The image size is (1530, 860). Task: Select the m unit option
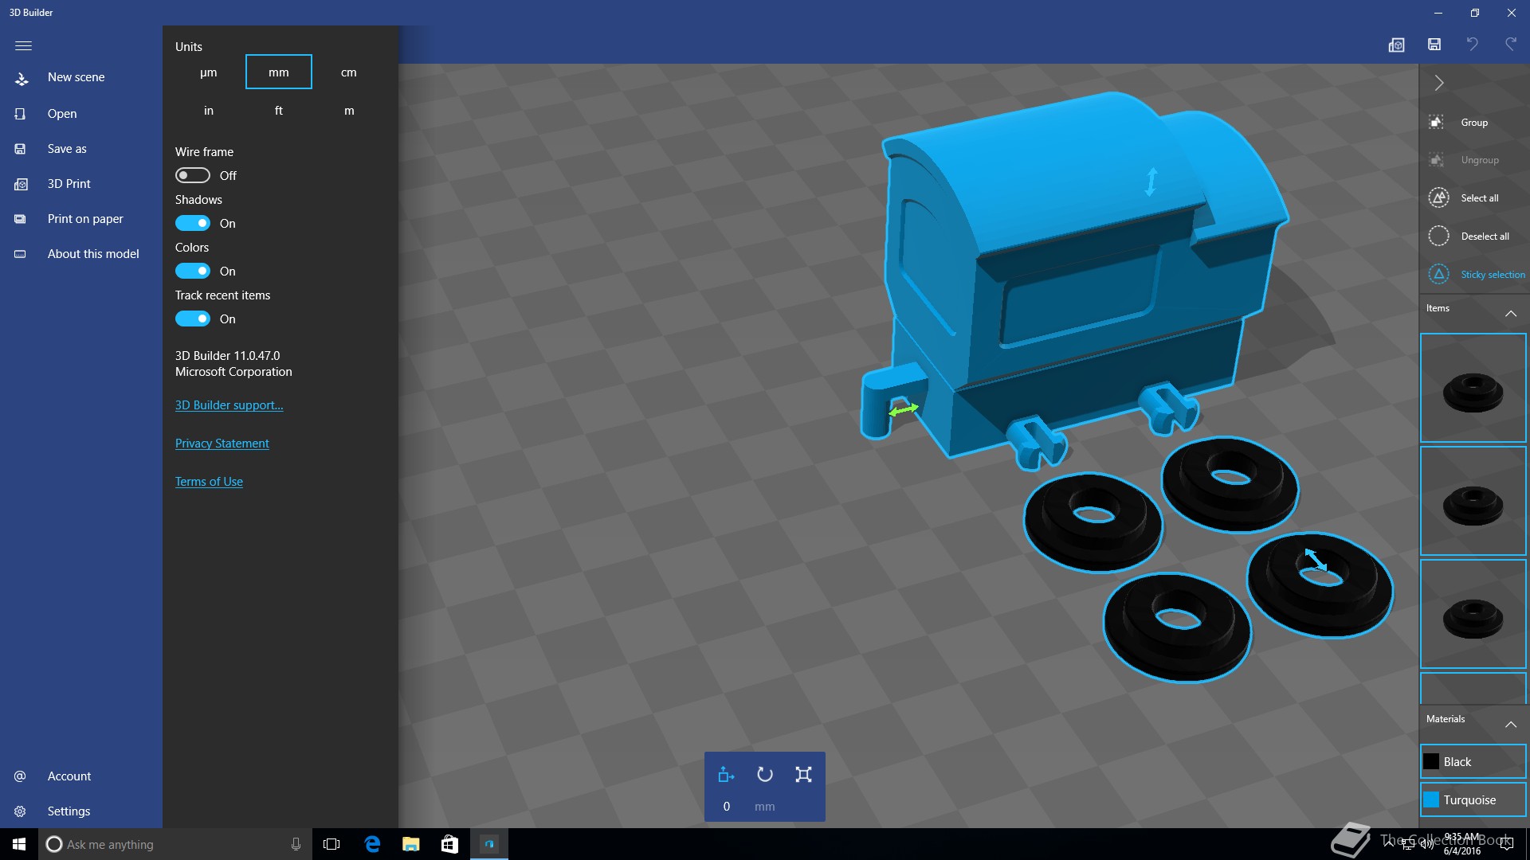pos(349,111)
